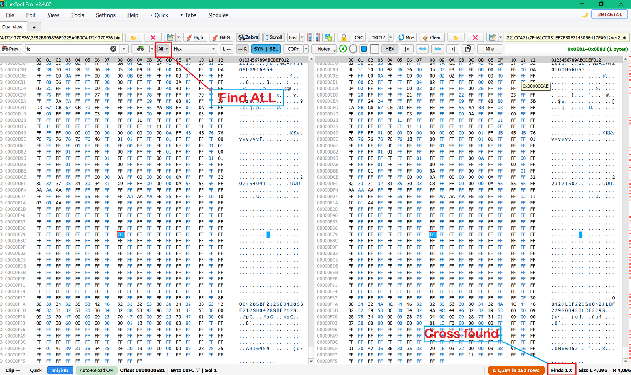Save right file using the floppy icon
631x375 pixels.
[x=492, y=37]
